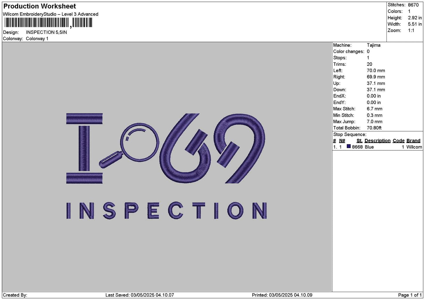This screenshot has height=300, width=425.
Task: Click the Trims value 20
Action: (x=369, y=64)
